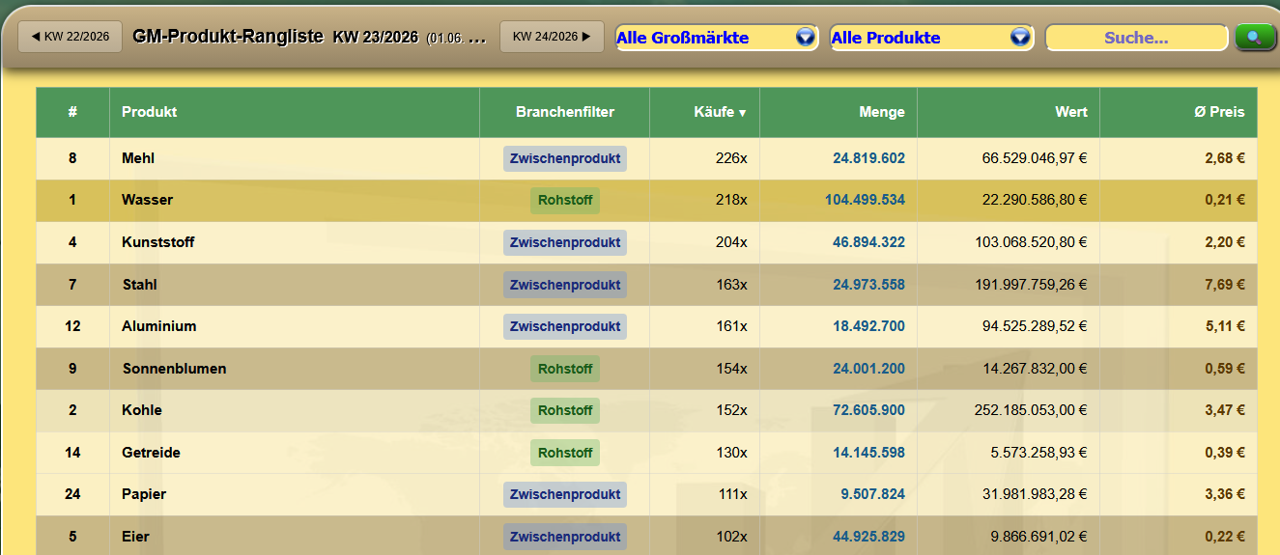
Task: Click Zwischenprodukt tag in Stahl row
Action: click(565, 285)
